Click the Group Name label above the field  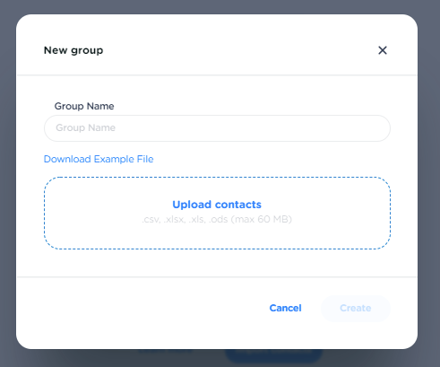(84, 106)
